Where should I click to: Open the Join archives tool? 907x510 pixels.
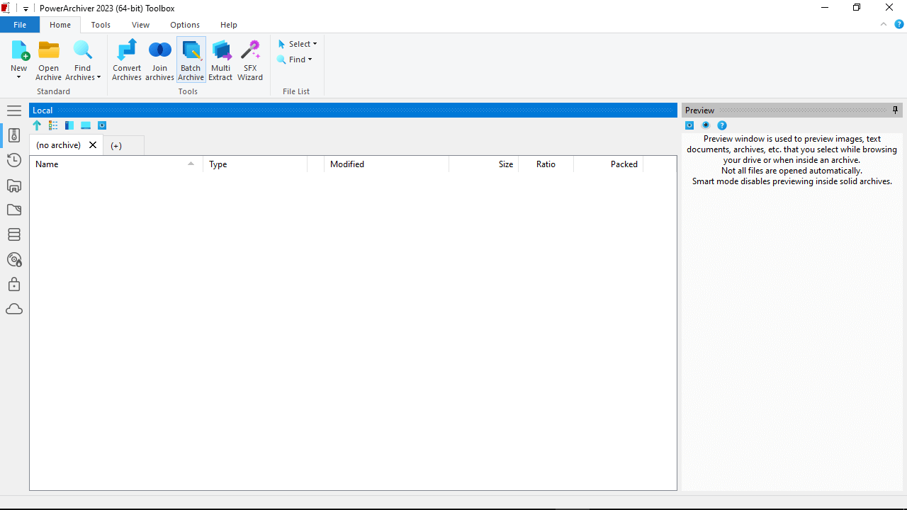159,60
